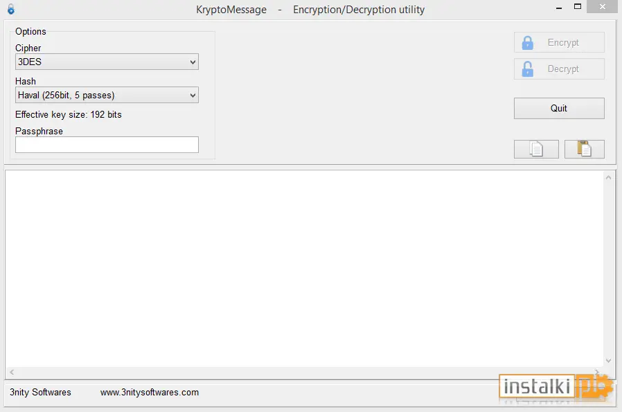The image size is (622, 412).
Task: Click vertical scrollbar up arrow
Action: tap(609, 177)
